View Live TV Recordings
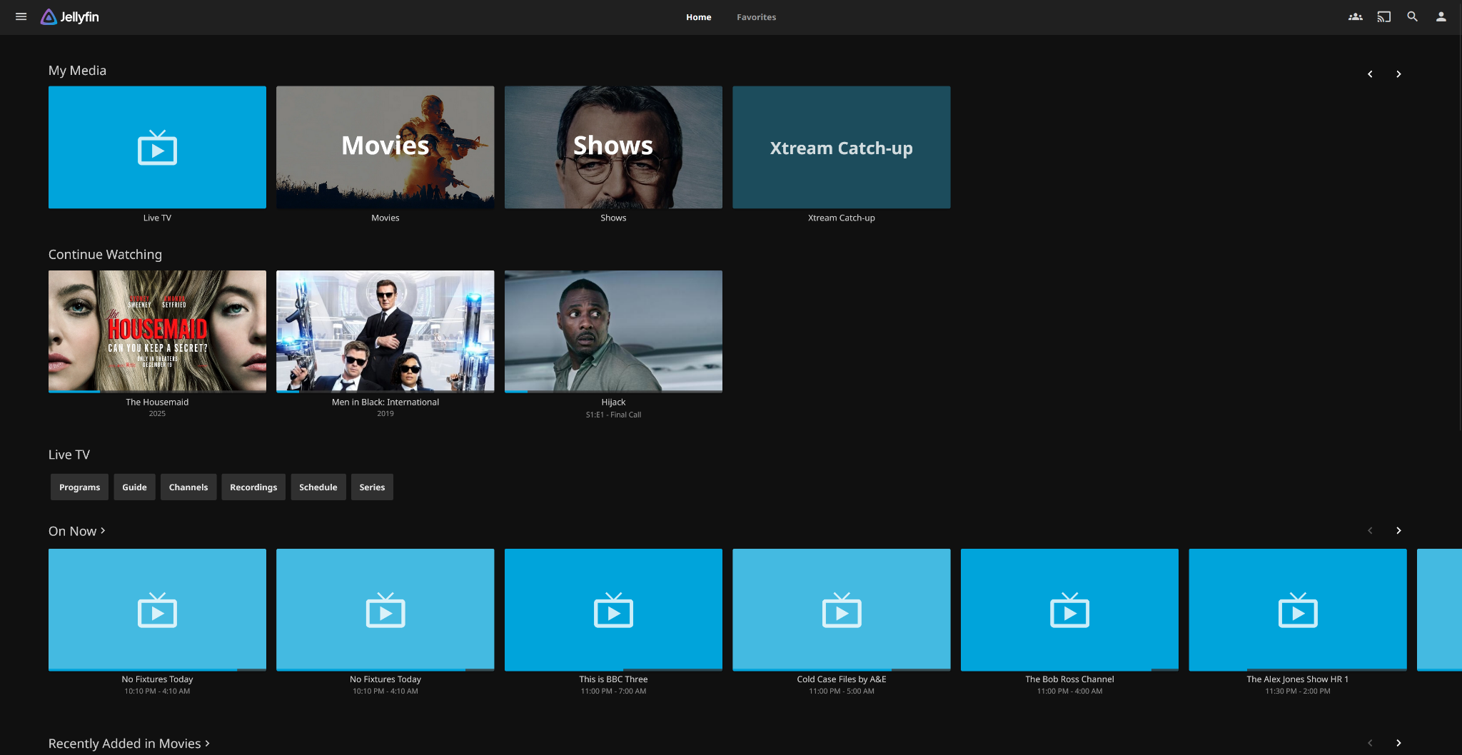Image resolution: width=1462 pixels, height=755 pixels. (253, 487)
